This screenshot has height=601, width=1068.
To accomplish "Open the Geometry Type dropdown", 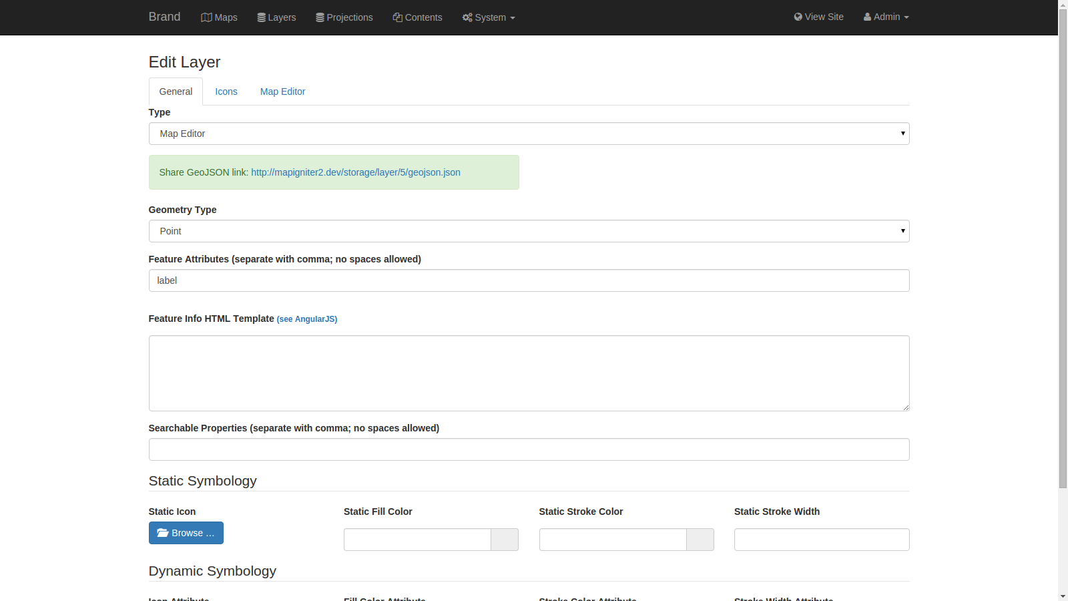I will click(529, 231).
